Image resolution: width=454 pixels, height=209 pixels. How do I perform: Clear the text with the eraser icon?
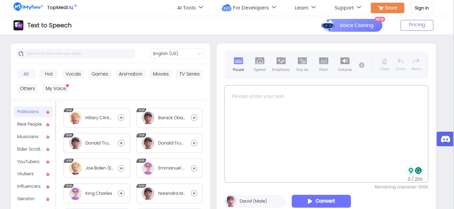[x=385, y=64]
